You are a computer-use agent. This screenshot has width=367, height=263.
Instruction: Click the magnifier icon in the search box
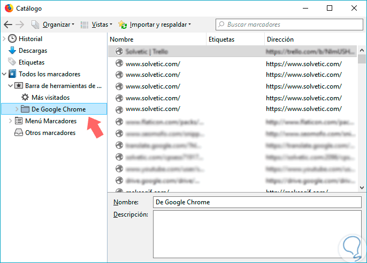pyautogui.click(x=221, y=24)
